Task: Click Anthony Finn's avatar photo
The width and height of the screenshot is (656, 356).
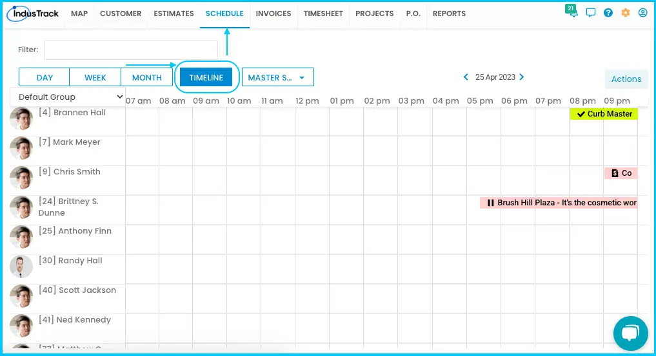Action: (21, 237)
